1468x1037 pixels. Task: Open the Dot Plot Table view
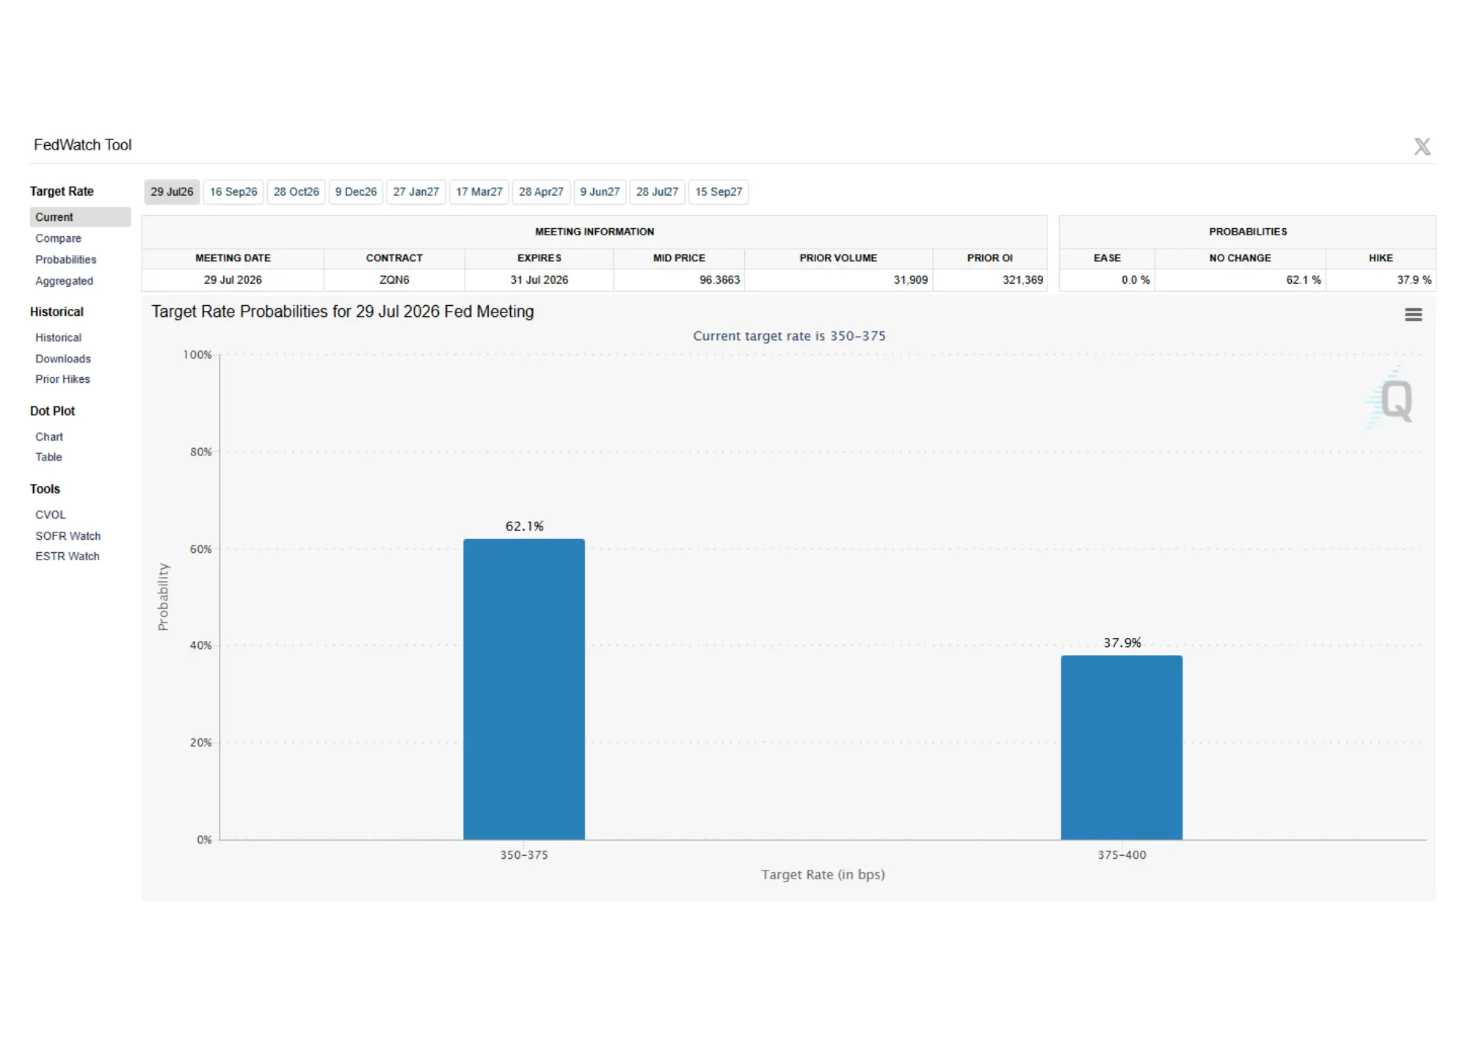(48, 457)
